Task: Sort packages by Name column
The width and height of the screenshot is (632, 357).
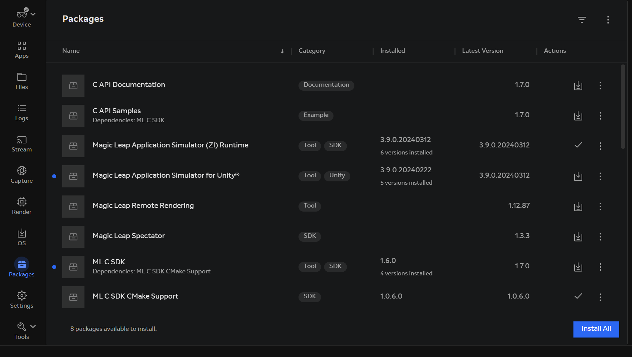Action: 71,51
